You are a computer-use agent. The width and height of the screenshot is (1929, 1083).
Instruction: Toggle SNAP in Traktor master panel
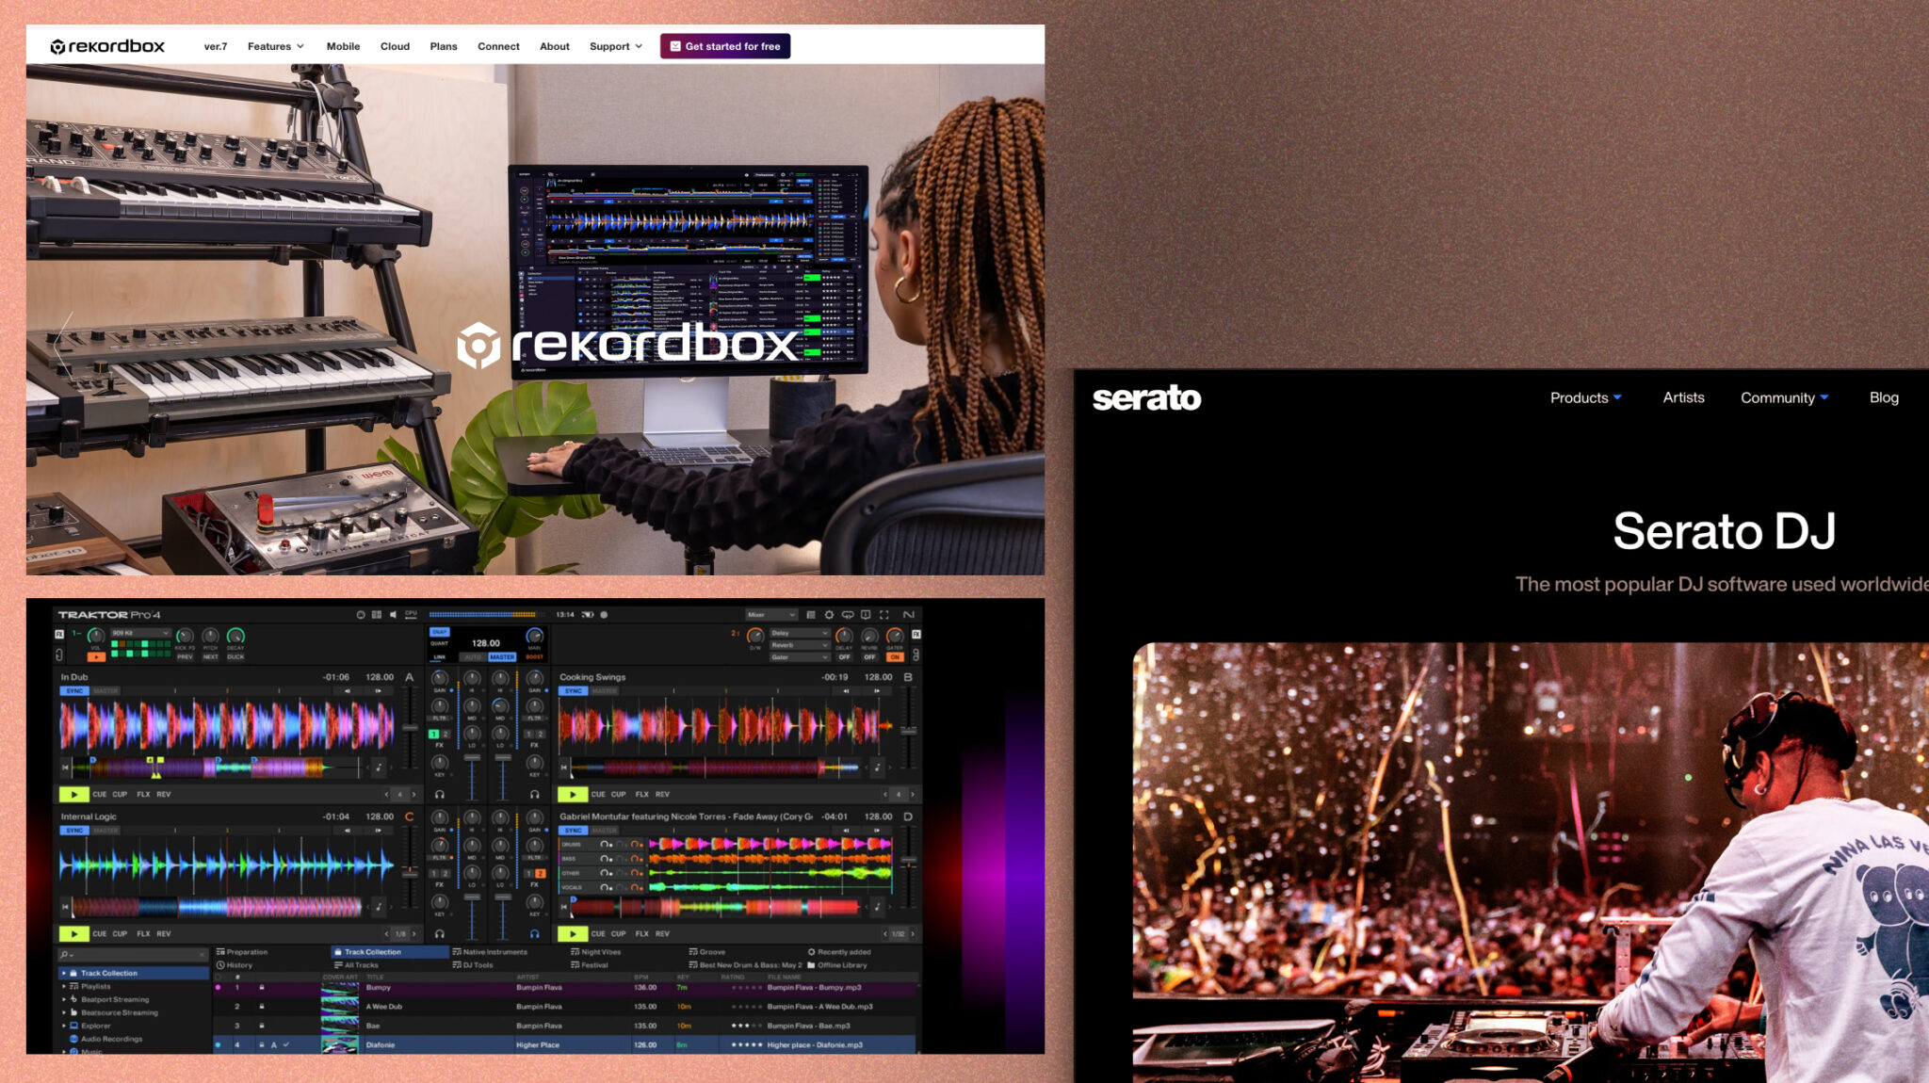pyautogui.click(x=439, y=632)
